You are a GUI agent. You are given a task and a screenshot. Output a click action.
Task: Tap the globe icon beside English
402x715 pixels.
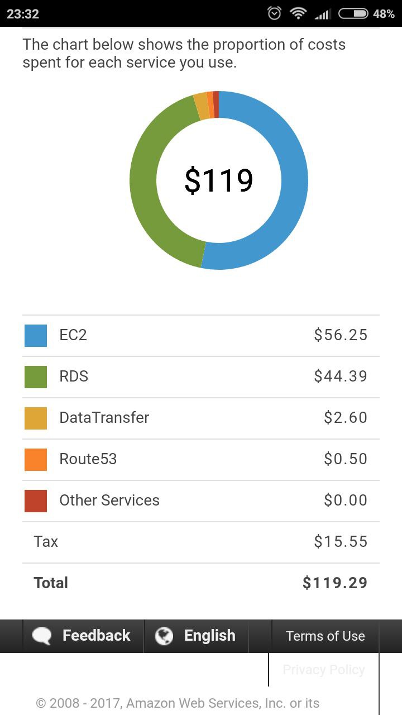click(164, 636)
